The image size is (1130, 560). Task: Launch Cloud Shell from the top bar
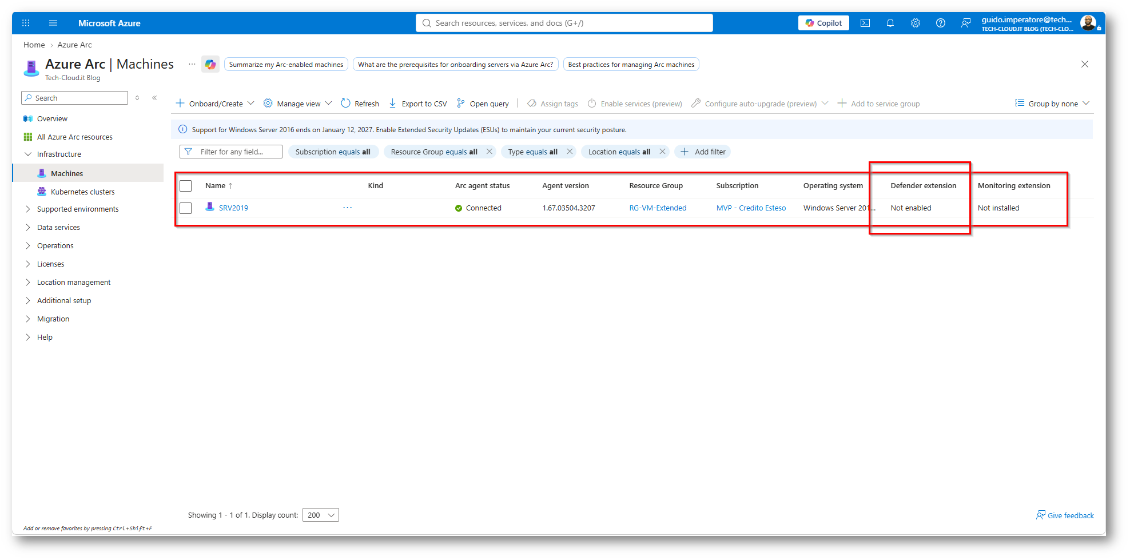[x=865, y=23]
